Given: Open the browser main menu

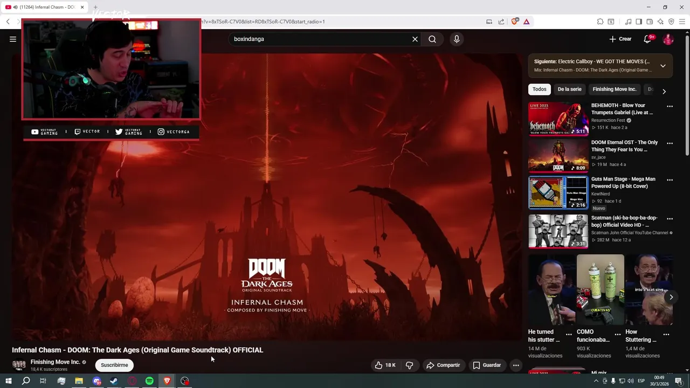Looking at the screenshot, I should coord(682,22).
